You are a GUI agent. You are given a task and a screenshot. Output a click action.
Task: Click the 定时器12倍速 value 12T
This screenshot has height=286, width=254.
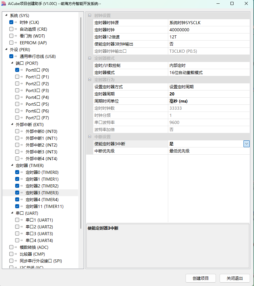pyautogui.click(x=209, y=37)
